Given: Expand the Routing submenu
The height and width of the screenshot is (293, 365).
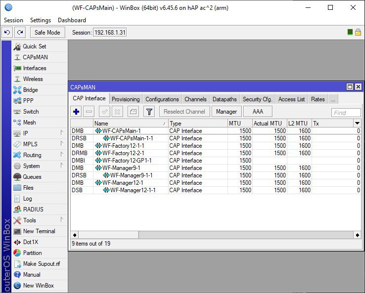Looking at the screenshot, I should [62, 155].
